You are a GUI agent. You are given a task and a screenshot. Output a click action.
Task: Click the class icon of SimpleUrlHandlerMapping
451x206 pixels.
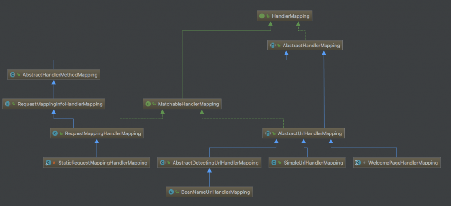point(274,163)
